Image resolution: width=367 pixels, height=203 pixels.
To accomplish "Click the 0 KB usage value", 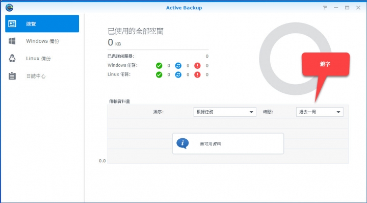I will (114, 43).
